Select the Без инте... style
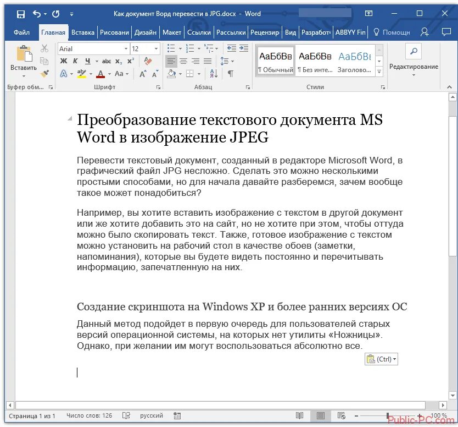458x427 pixels. [x=315, y=61]
